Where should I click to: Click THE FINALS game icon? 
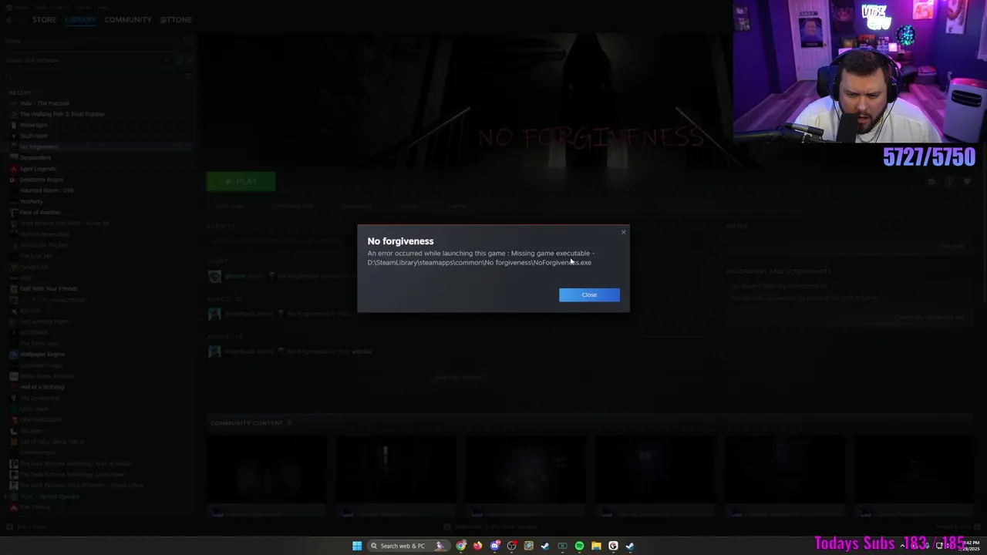(13, 507)
